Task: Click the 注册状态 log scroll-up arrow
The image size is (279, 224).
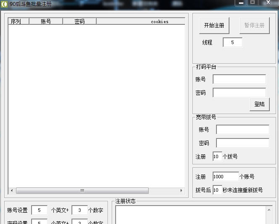Action: 269,210
